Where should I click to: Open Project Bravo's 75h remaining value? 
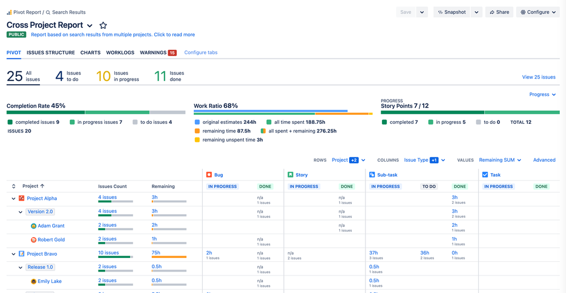(156, 253)
